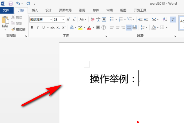184x123 pixels.
Task: Open the 段落 paragraph dialog launcher
Action: tap(175, 36)
